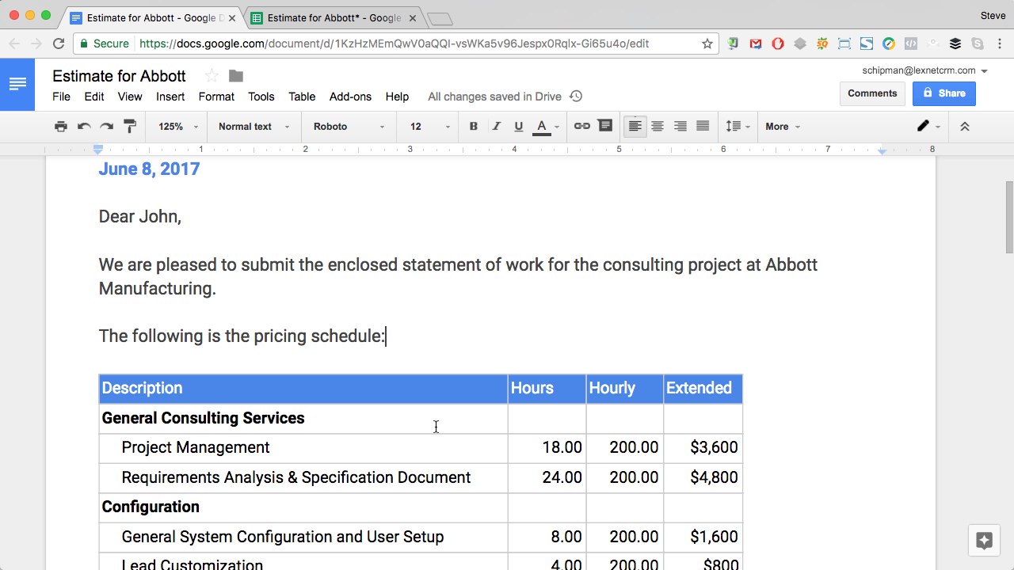This screenshot has width=1014, height=570.
Task: Open the Table menu
Action: click(x=302, y=97)
